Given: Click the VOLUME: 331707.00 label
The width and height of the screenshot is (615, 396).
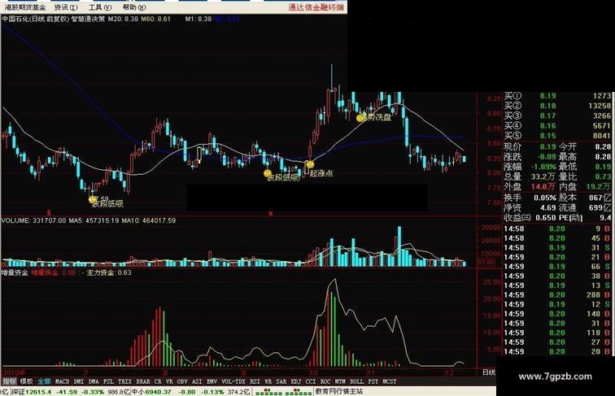Looking at the screenshot, I should point(33,220).
